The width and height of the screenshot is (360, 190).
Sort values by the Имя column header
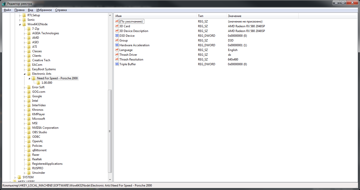[155, 16]
